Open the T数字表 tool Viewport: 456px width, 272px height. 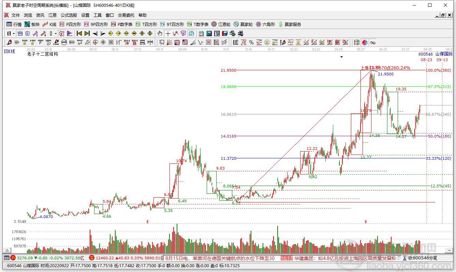coord(198,24)
